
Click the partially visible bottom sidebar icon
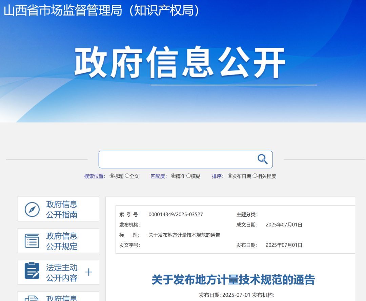coord(32,298)
